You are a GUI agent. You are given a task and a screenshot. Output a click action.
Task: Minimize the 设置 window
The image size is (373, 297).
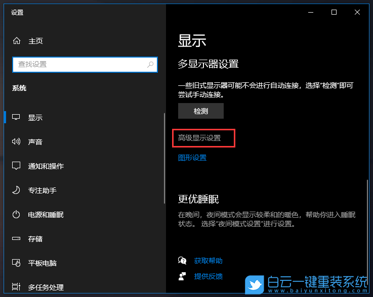pyautogui.click(x=311, y=12)
